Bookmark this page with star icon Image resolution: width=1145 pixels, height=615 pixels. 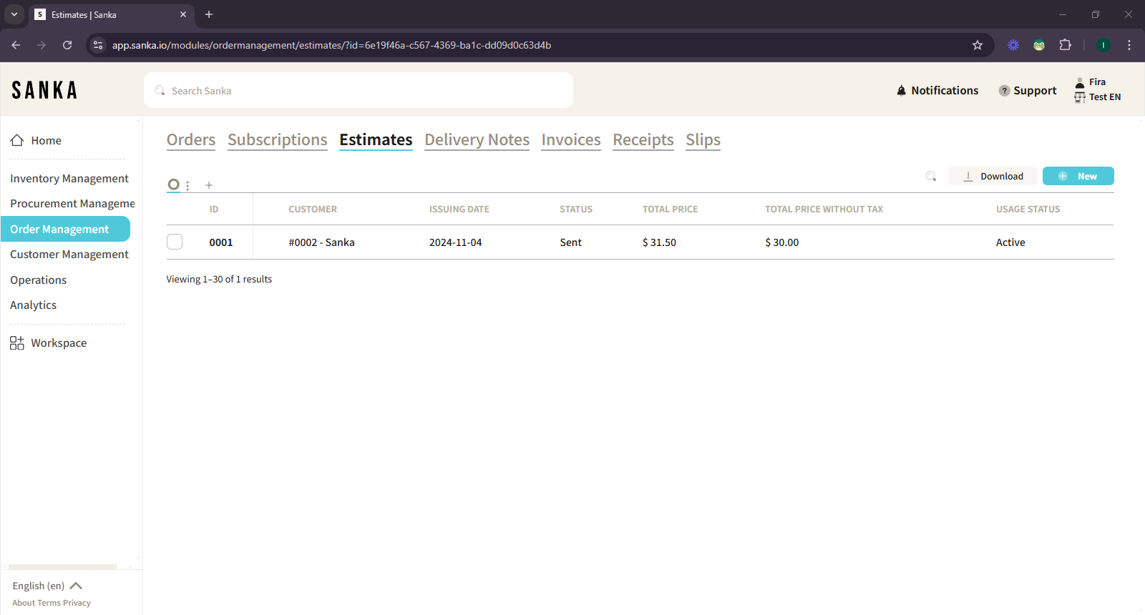[977, 45]
